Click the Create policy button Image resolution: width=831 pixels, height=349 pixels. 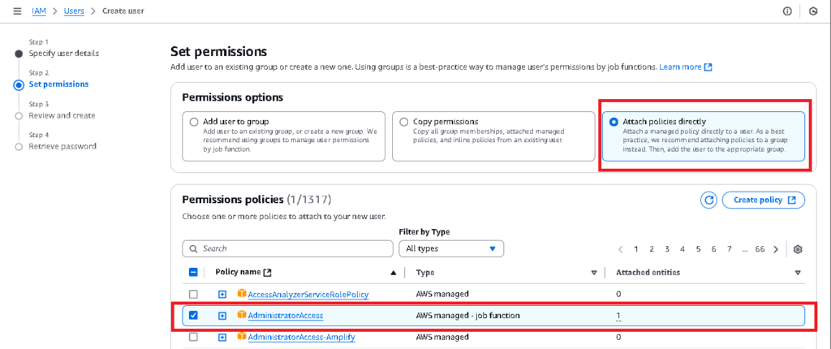(x=763, y=200)
